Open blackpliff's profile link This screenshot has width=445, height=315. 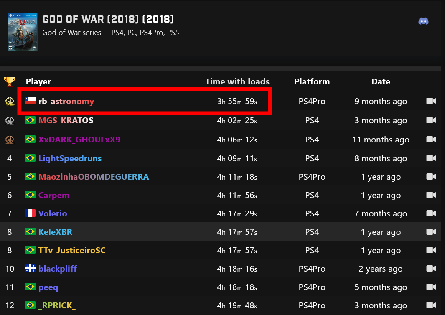click(x=58, y=269)
